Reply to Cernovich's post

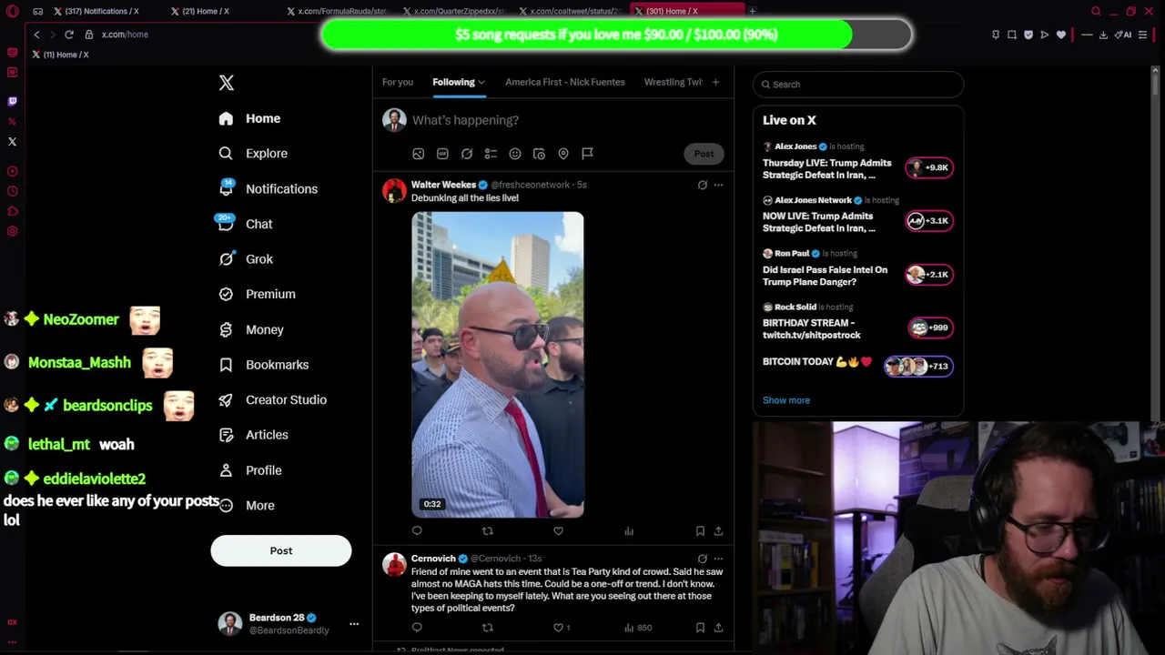(417, 628)
